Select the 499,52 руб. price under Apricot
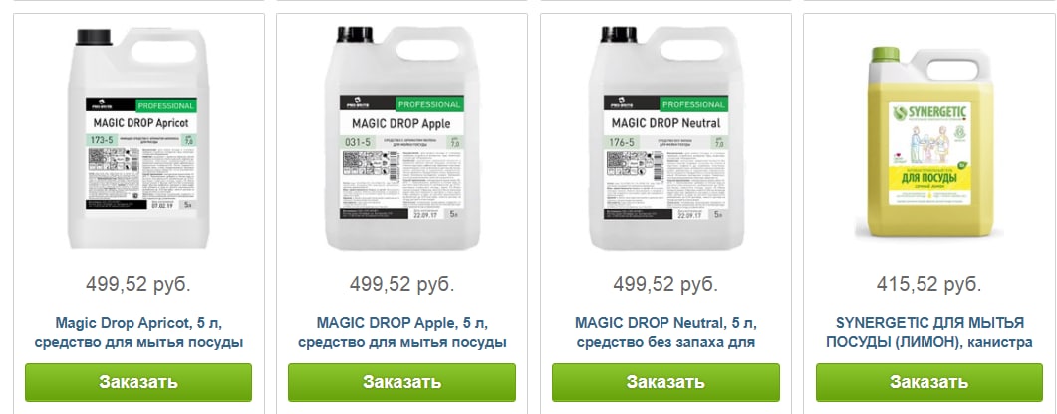The image size is (1057, 414). 138,284
